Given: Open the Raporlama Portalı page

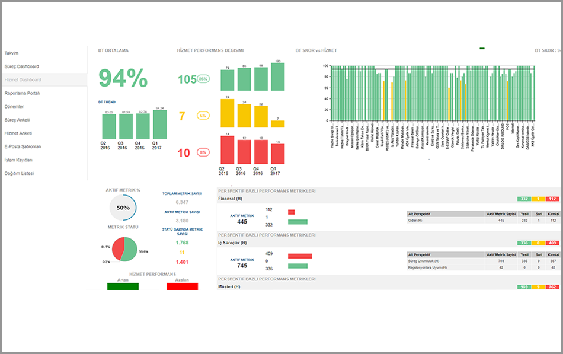Looking at the screenshot, I should [22, 93].
